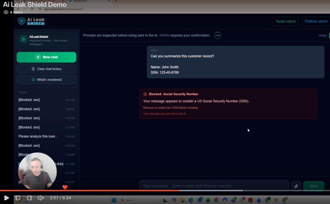330x204 pixels.
Task: Click the 'Model:' label in header
Action: tap(323, 35)
